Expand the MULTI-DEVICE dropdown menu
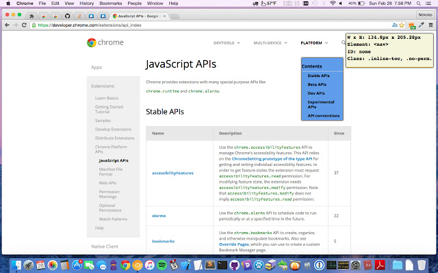The image size is (438, 273). [x=270, y=43]
